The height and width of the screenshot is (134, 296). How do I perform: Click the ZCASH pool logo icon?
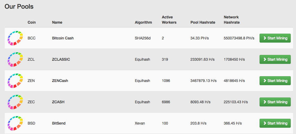[x=15, y=102]
